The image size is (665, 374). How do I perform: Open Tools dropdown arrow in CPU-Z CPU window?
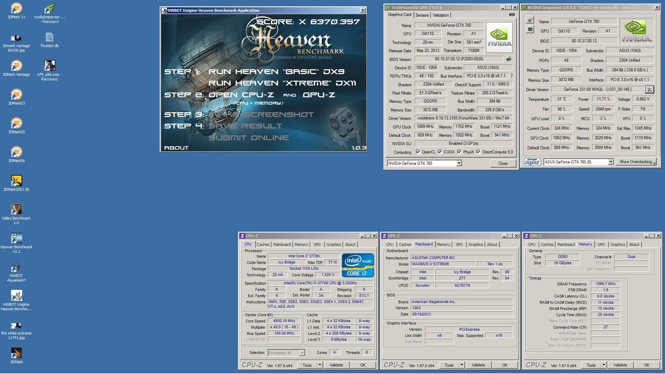(320, 365)
